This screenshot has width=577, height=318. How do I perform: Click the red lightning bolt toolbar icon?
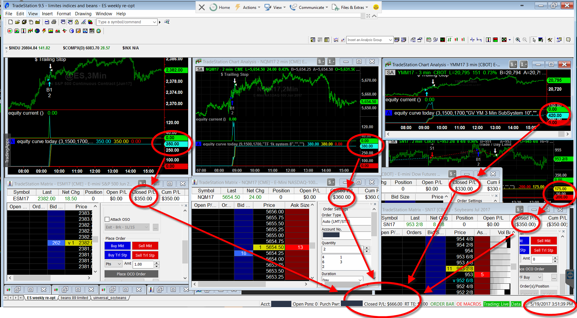[x=44, y=31]
